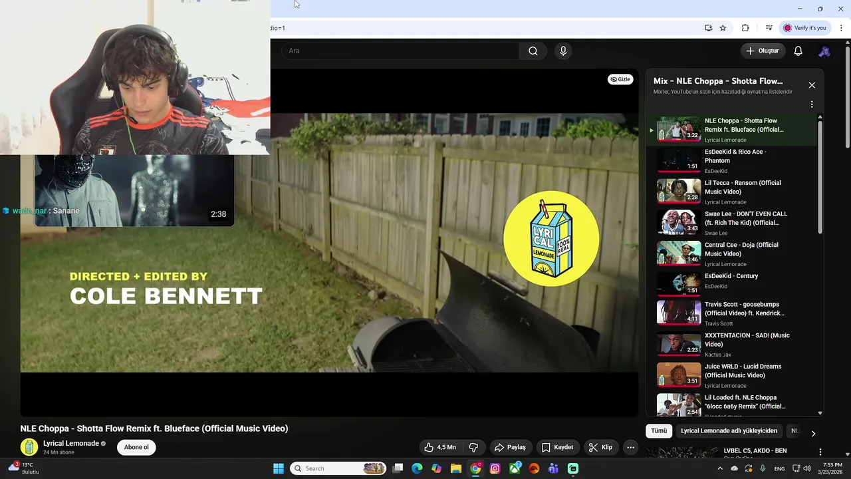Open Instagram from the taskbar
The width and height of the screenshot is (851, 479).
click(x=495, y=468)
